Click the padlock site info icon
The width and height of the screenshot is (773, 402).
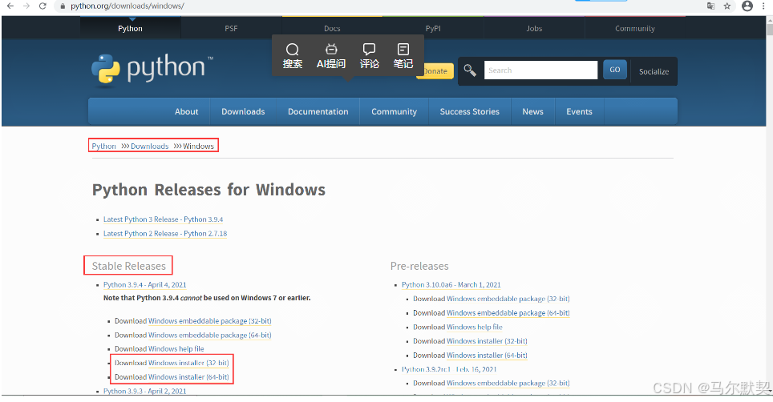pyautogui.click(x=63, y=6)
